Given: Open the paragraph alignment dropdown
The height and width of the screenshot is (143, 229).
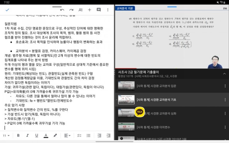Looking at the screenshot, I should [x=67, y=136].
